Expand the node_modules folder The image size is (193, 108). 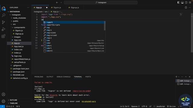[19, 18]
